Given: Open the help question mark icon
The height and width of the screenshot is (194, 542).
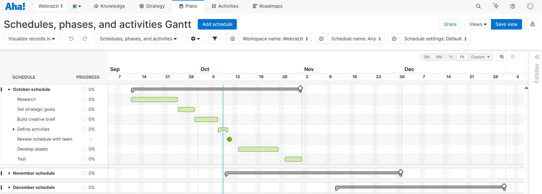Looking at the screenshot, I should click(512, 6).
